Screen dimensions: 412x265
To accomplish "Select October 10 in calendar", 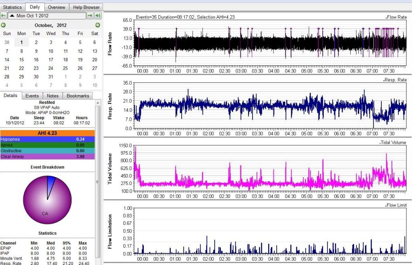I will pyautogui.click(x=51, y=51).
